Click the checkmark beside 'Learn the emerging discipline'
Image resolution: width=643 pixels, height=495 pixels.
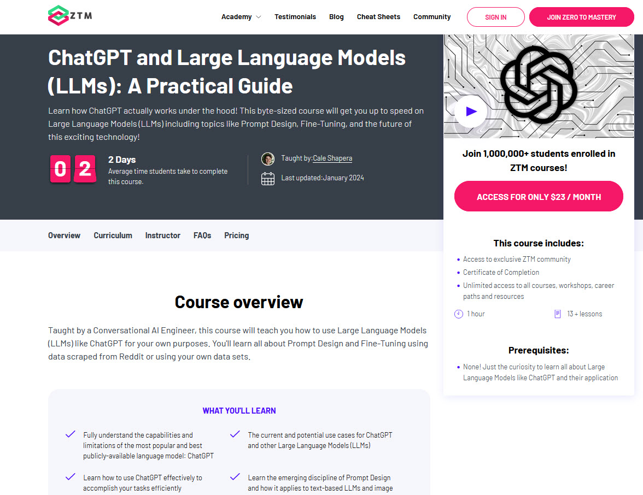click(235, 477)
